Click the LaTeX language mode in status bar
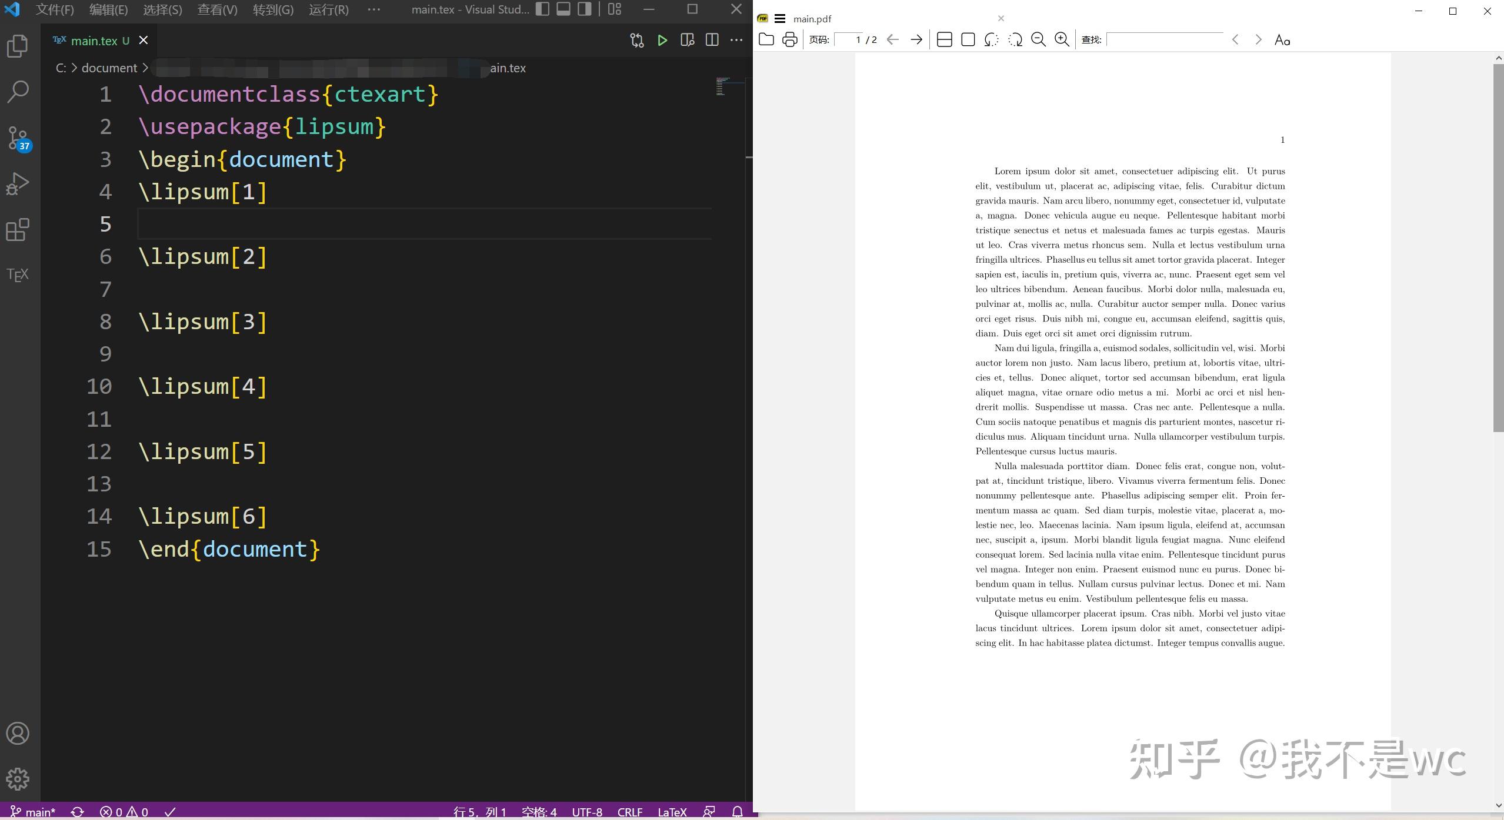The width and height of the screenshot is (1504, 820). pyautogui.click(x=672, y=812)
